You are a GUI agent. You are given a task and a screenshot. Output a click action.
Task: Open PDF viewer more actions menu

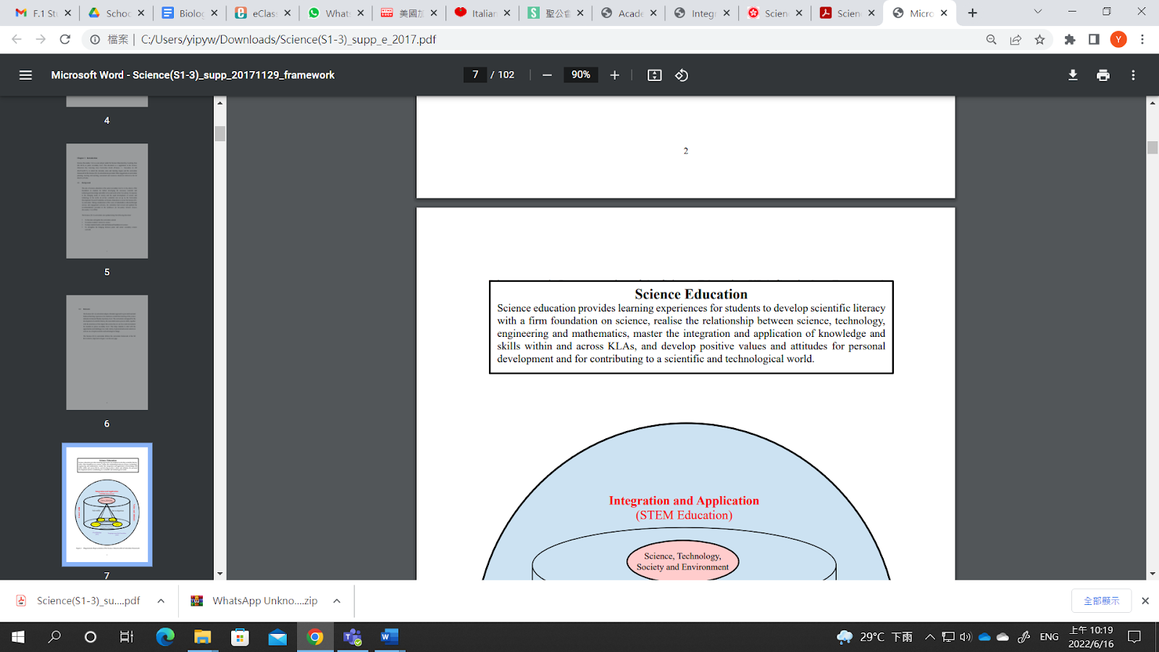point(1134,75)
